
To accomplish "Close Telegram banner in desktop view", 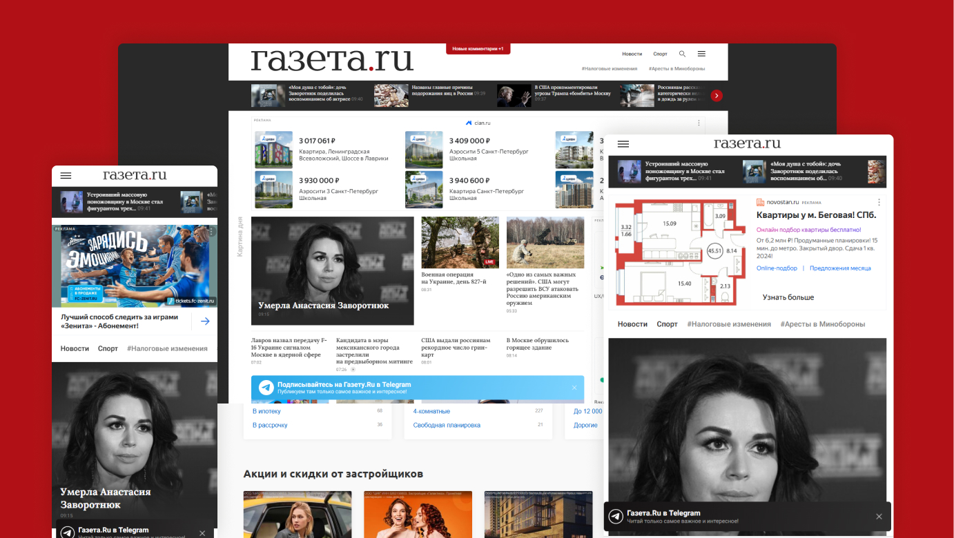I will pos(574,388).
